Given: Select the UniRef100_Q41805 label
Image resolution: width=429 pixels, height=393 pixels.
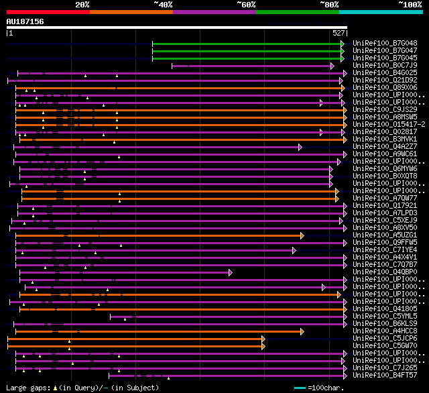Looking at the screenshot, I should coord(385,309).
